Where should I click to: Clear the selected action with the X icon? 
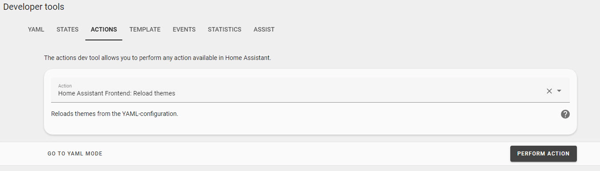pyautogui.click(x=549, y=91)
